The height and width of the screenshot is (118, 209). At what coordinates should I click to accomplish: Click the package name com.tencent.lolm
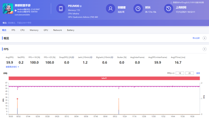click(x=22, y=15)
